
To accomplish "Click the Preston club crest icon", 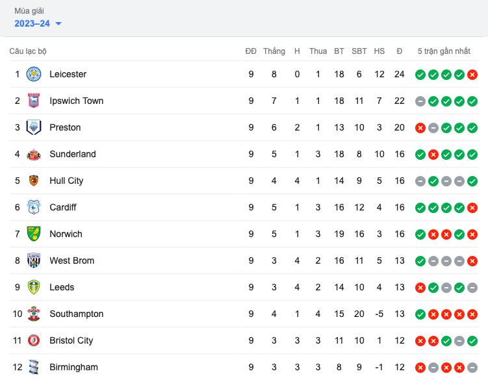I will (34, 127).
